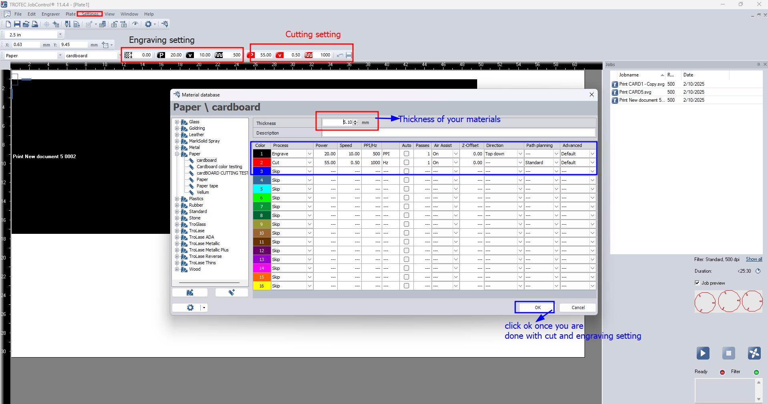
Task: Toggle Auto checkbox for color 1 Engrave row
Action: [x=406, y=154]
